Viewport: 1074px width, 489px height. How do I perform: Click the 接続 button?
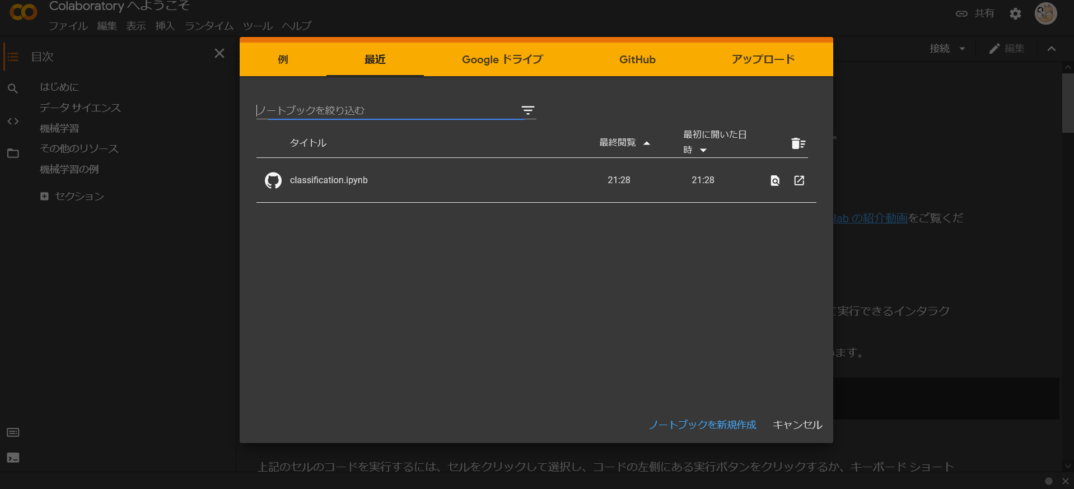click(x=940, y=49)
